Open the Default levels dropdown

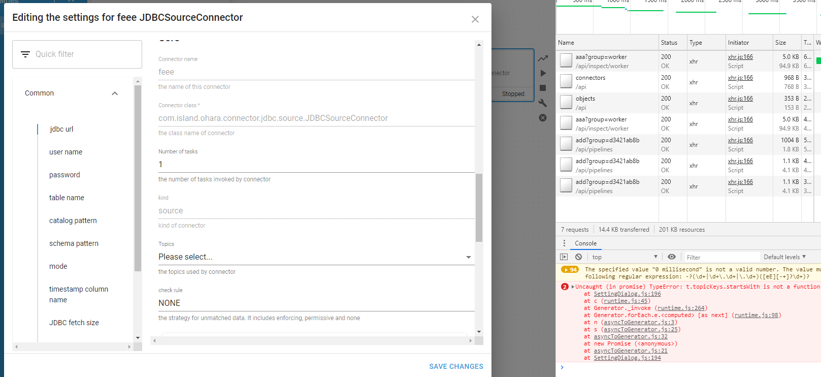(785, 257)
